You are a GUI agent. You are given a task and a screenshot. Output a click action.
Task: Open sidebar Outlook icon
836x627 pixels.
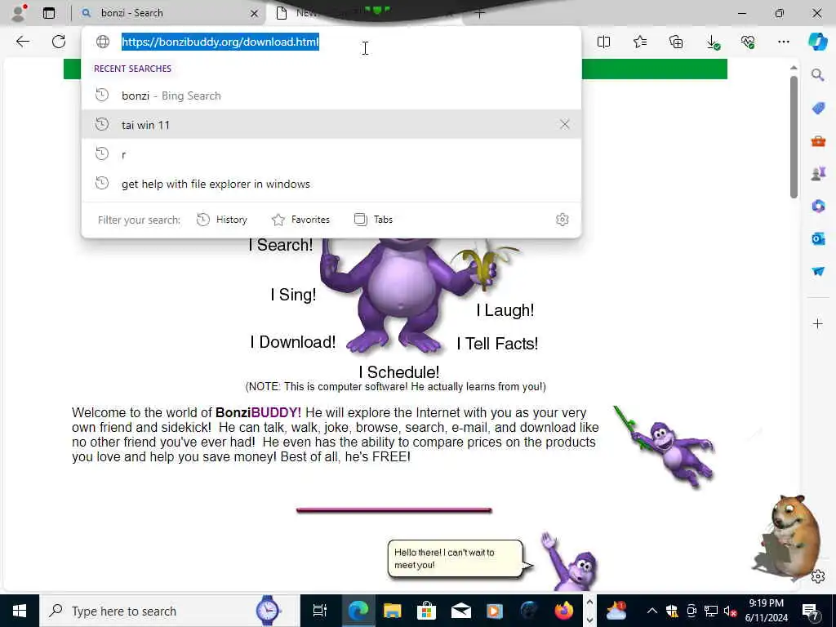pyautogui.click(x=818, y=238)
